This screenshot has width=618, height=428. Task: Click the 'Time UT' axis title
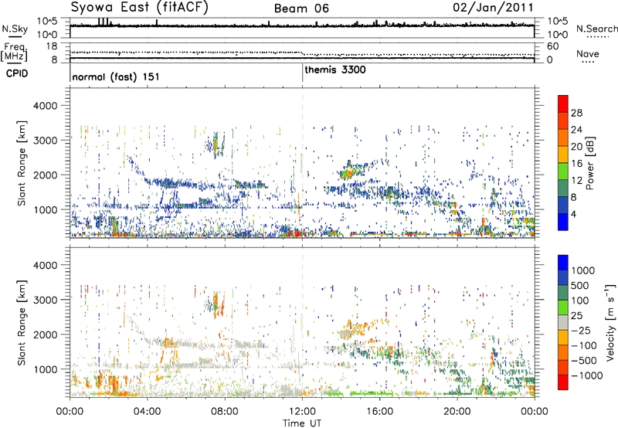pos(302,423)
